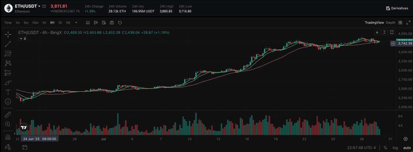Open chart settings gear on time axis

click(x=405, y=139)
